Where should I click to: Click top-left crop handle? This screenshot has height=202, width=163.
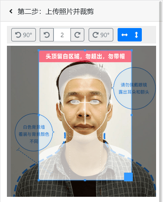(38, 50)
